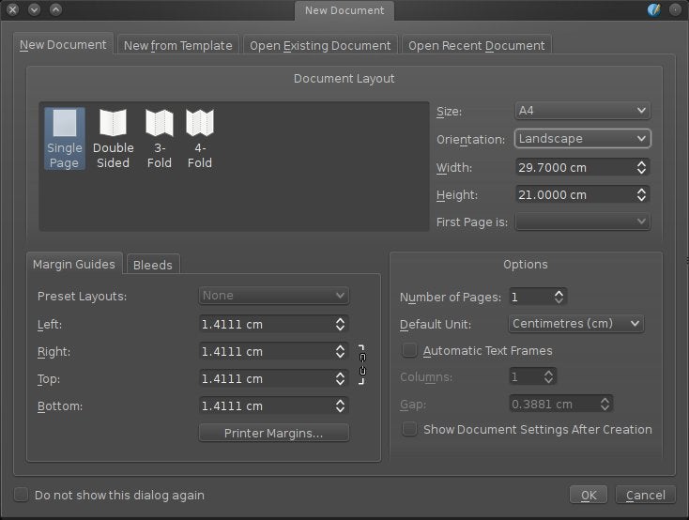Screen dimensions: 689x520
Task: Click the Document Layout heading text
Action: click(x=344, y=78)
